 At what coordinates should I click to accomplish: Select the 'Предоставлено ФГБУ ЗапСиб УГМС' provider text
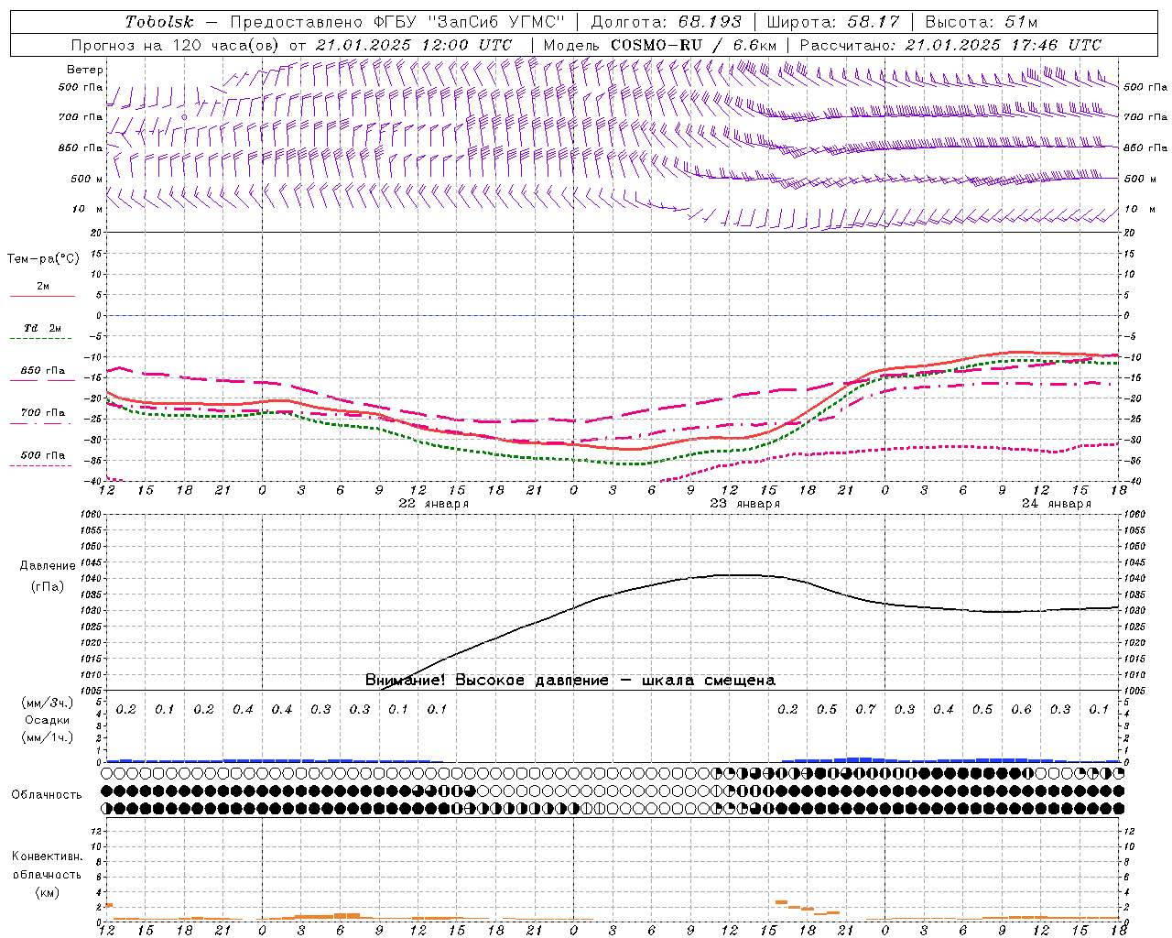(397, 22)
